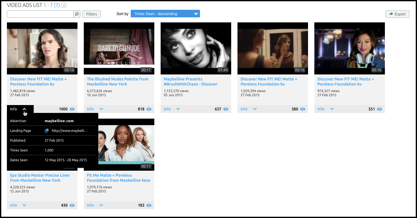Click eye icon next to 818 count
Screen dimensions: 417x218
point(149,109)
